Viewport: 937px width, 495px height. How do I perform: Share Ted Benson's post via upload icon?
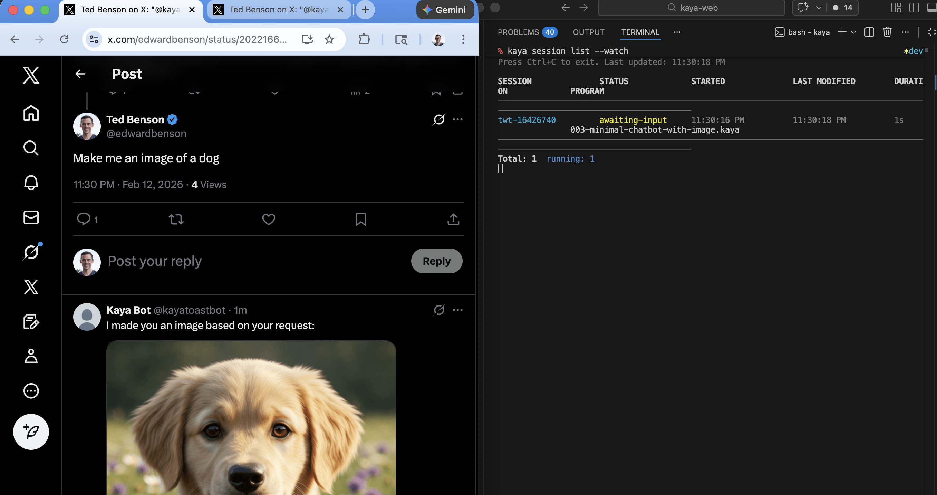(453, 219)
